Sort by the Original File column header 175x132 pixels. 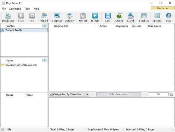tap(74, 26)
